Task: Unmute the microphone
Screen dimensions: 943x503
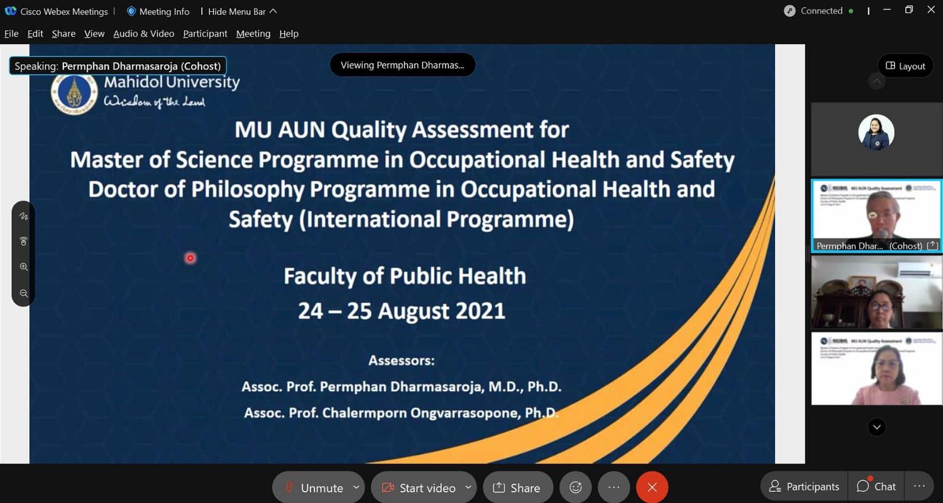Action: point(313,487)
